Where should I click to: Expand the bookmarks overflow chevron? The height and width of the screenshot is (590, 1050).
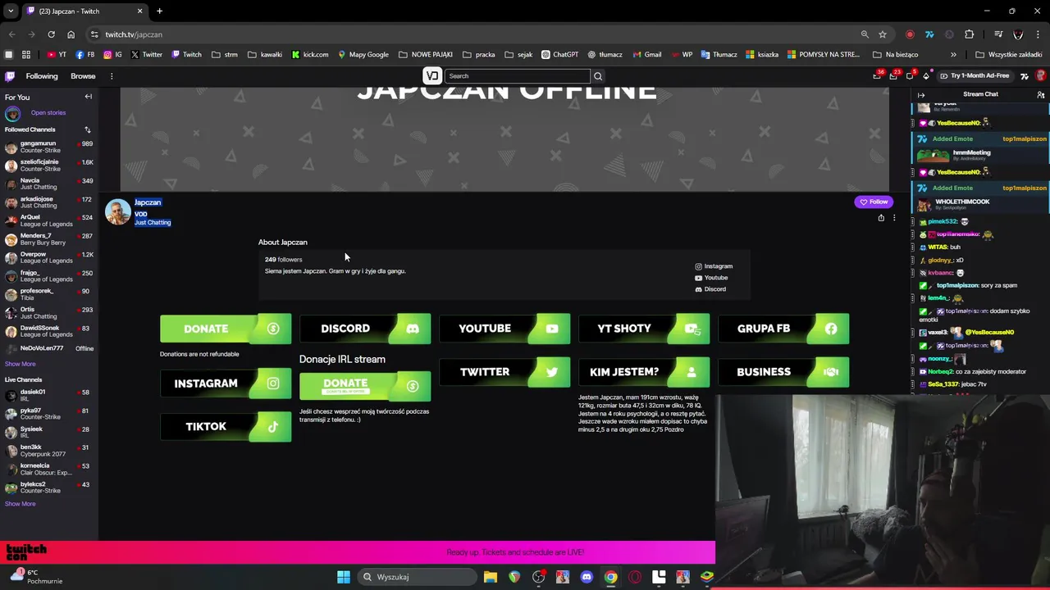pyautogui.click(x=953, y=55)
